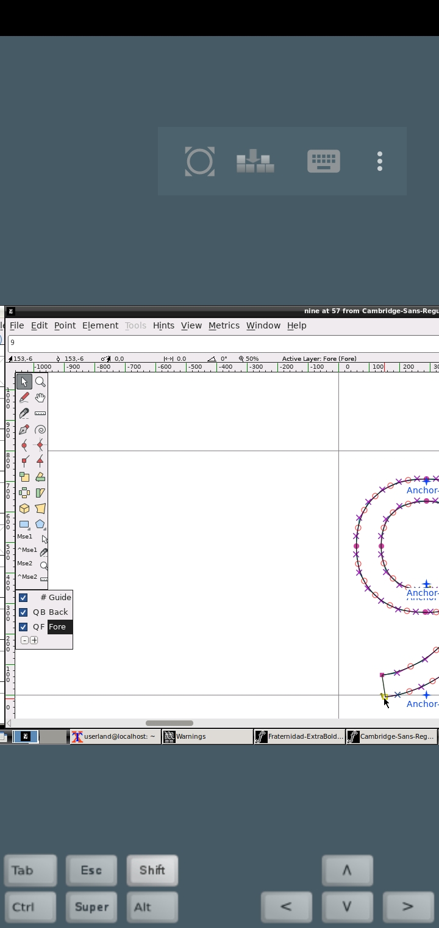This screenshot has height=928, width=439.
Task: Select the Guide layer name
Action: click(x=60, y=598)
